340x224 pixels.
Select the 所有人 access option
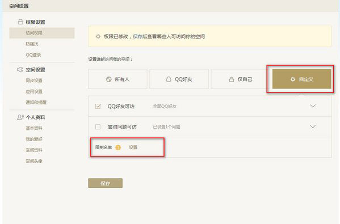[117, 79]
